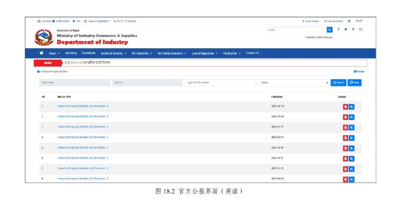Click the breadcrumb home icon

pyautogui.click(x=38, y=72)
